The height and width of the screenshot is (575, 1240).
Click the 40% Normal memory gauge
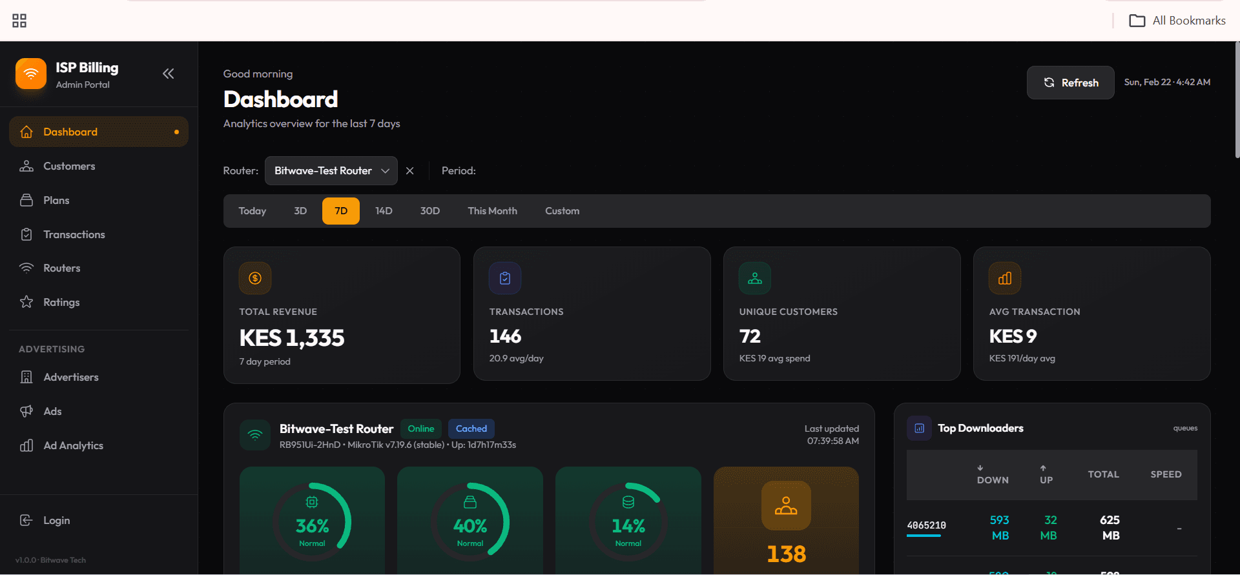point(470,521)
